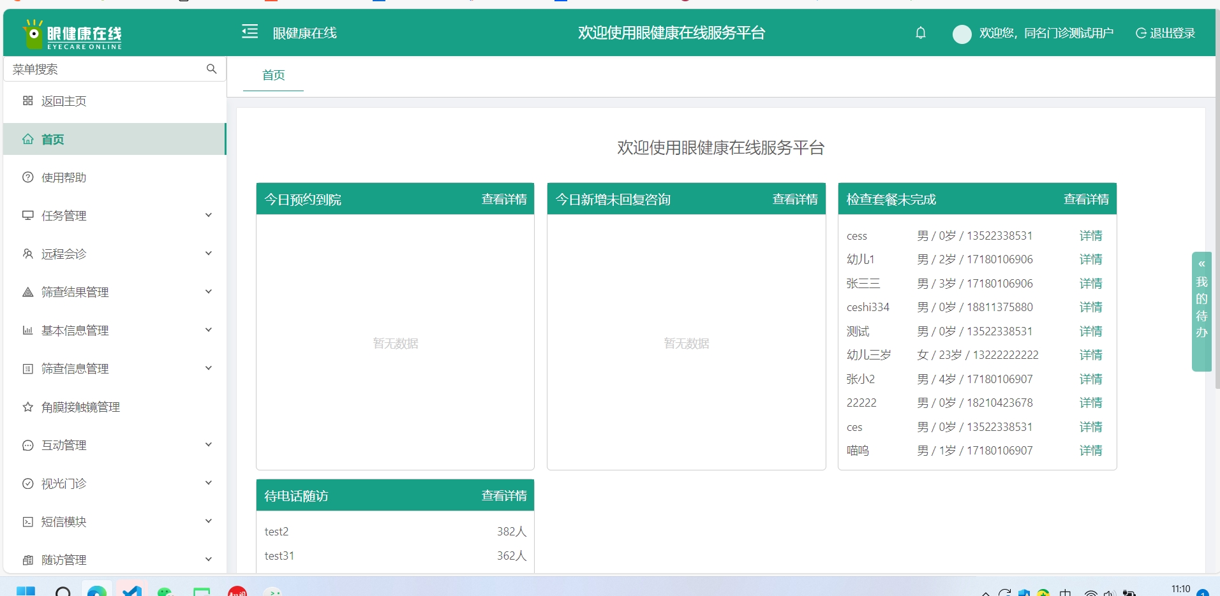Click the house icon beside 首页
The image size is (1220, 596).
coord(27,139)
